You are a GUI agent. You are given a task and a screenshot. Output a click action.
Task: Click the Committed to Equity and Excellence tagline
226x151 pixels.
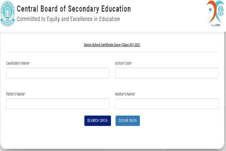tap(68, 19)
